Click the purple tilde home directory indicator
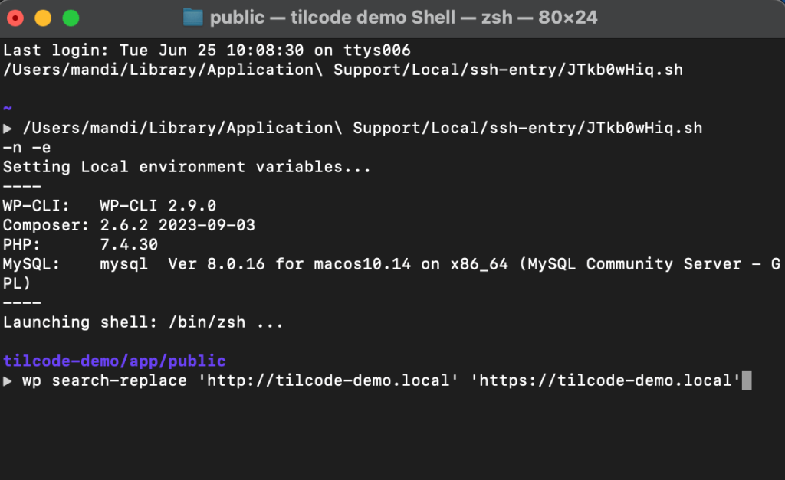This screenshot has height=480, width=785. coord(8,109)
